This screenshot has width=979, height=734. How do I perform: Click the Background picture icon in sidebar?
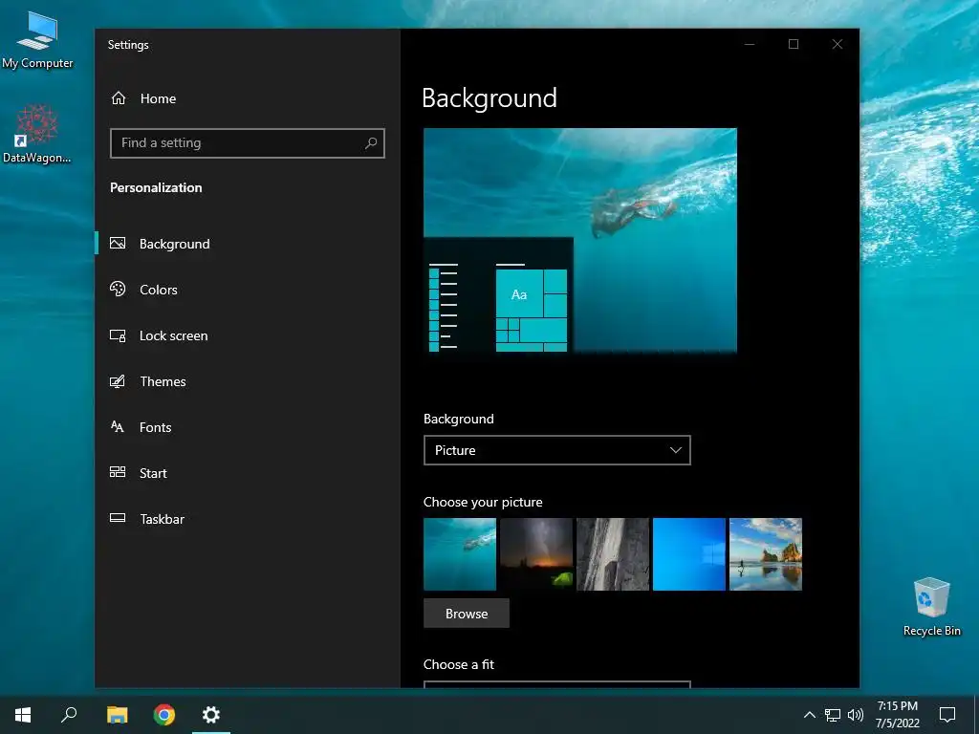pos(118,244)
